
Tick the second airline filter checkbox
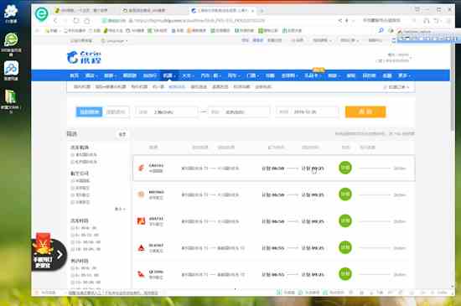pos(72,188)
